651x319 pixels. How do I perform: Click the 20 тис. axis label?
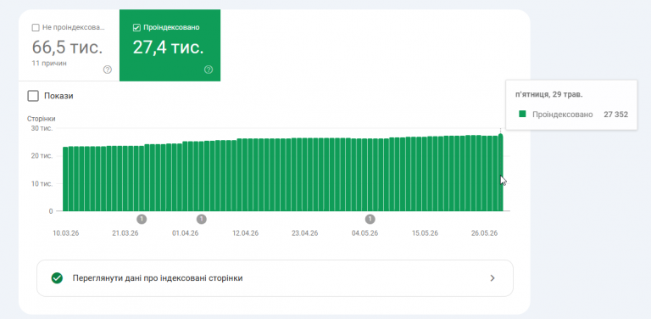42,156
